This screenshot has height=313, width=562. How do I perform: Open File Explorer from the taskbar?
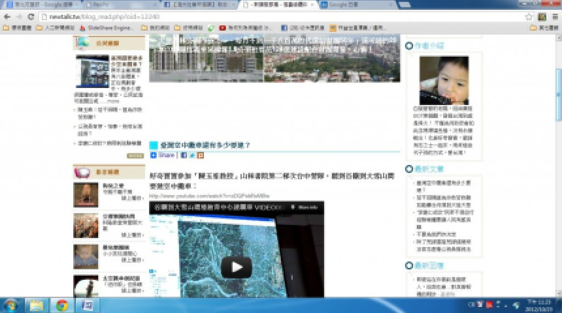[x=37, y=305]
